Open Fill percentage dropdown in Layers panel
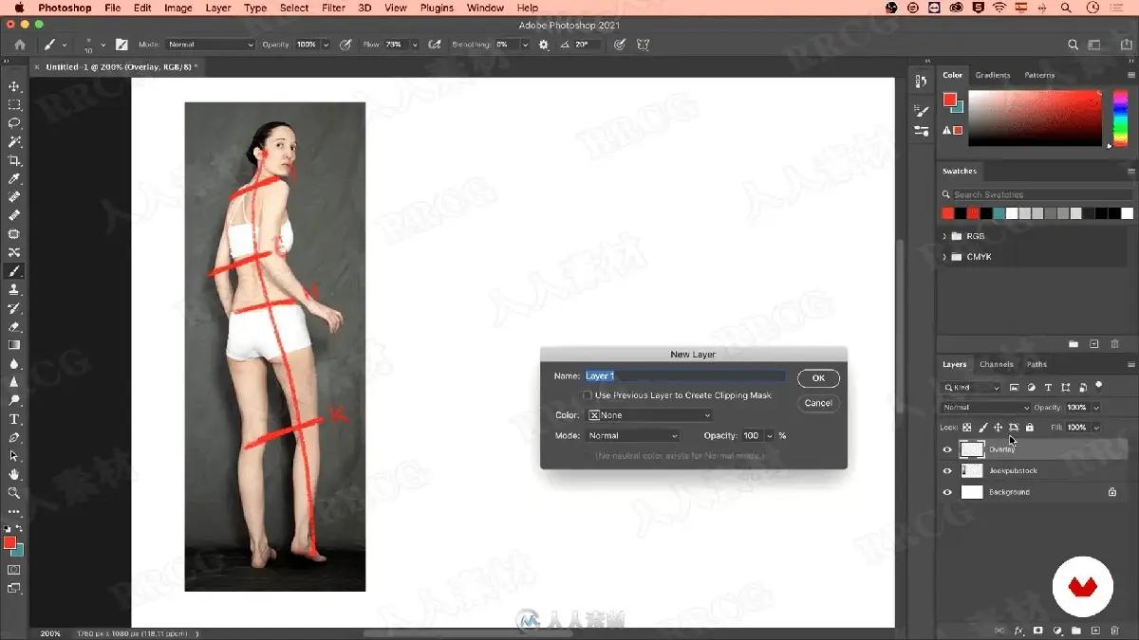 pos(1096,428)
